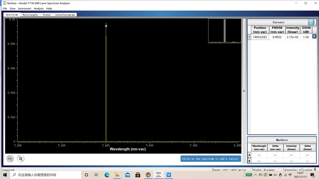The width and height of the screenshot is (319, 179).
Task: Click the NuView icon in the taskbar
Action: [x=158, y=175]
